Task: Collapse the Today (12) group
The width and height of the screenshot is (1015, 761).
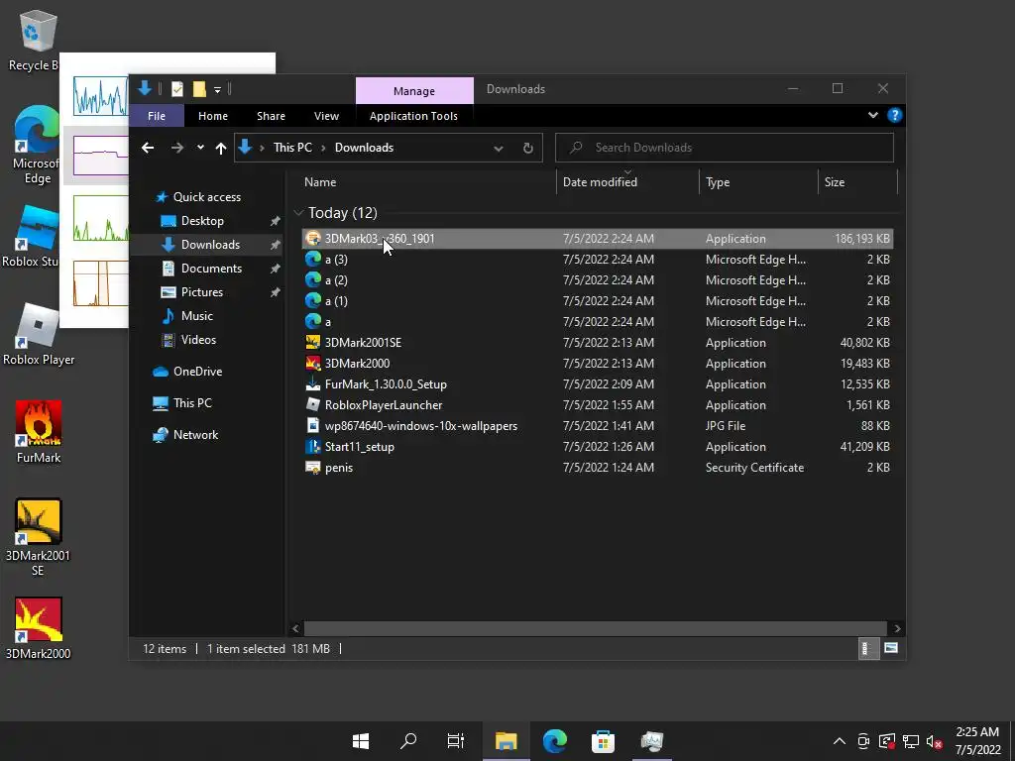Action: click(298, 213)
